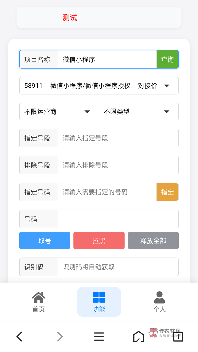
Task: Click the 请输入需要指定的号码 input field
Action: click(x=107, y=192)
